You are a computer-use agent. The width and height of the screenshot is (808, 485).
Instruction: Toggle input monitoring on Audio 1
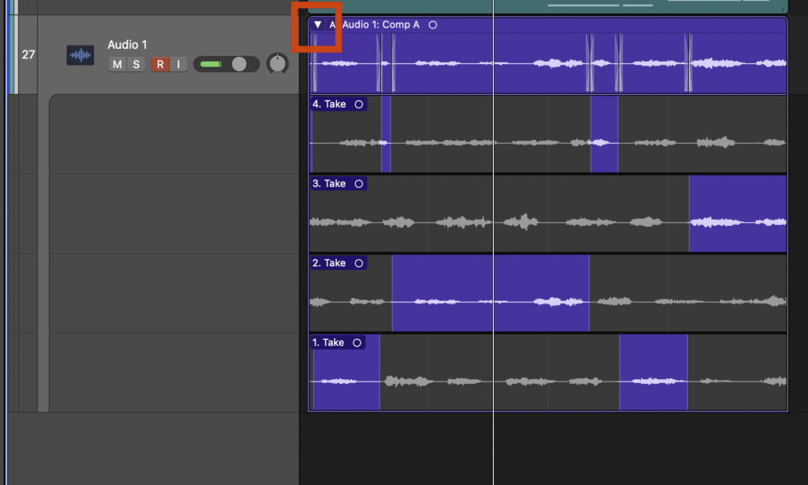pyautogui.click(x=178, y=64)
